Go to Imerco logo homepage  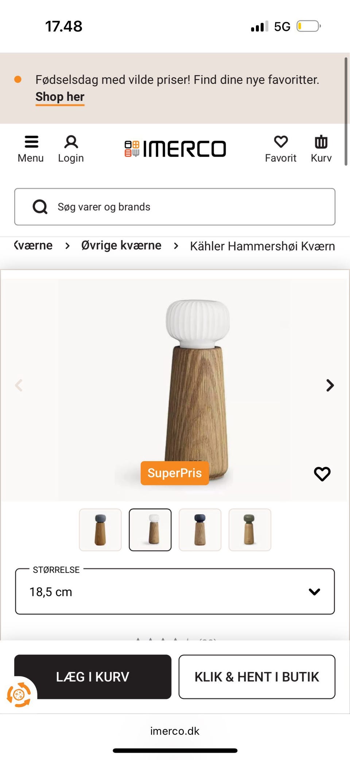coord(175,149)
